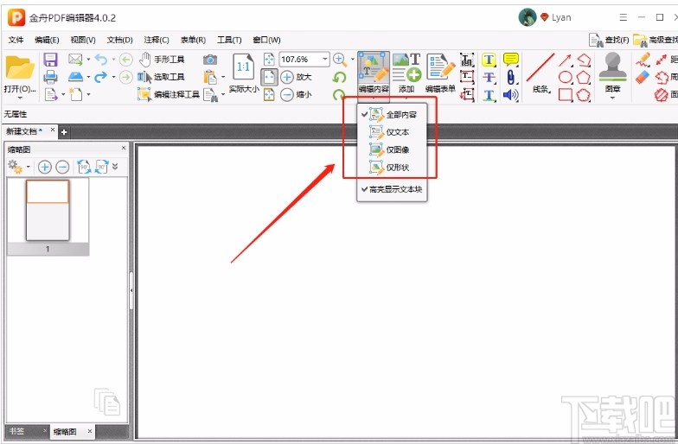Select page 1 thumbnail

(48, 211)
